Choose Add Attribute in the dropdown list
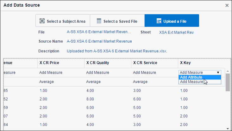 (x=200, y=77)
